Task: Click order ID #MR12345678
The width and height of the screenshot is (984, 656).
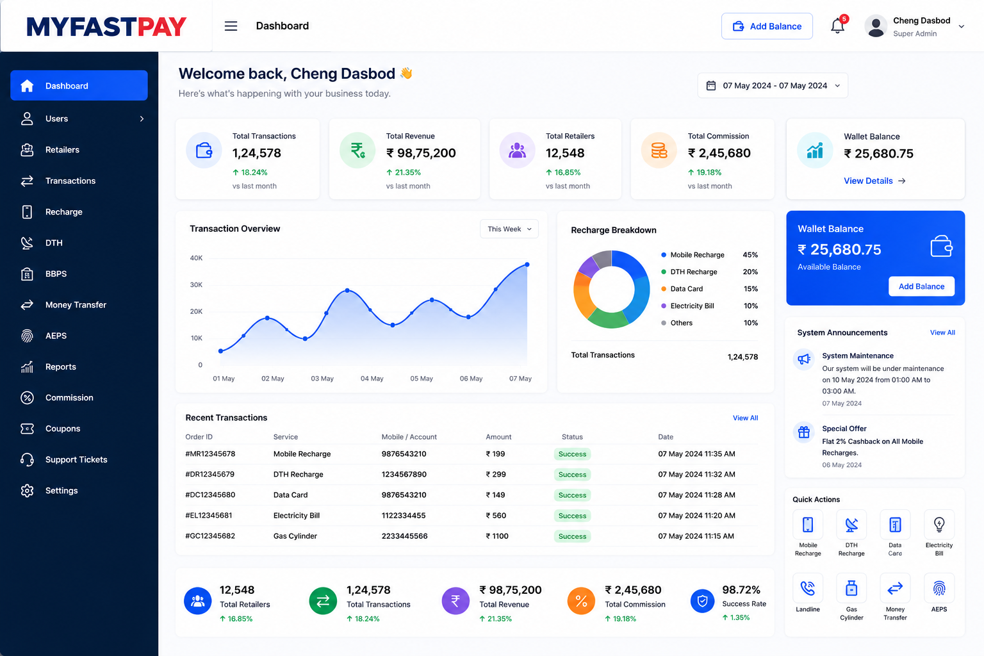Action: (210, 454)
